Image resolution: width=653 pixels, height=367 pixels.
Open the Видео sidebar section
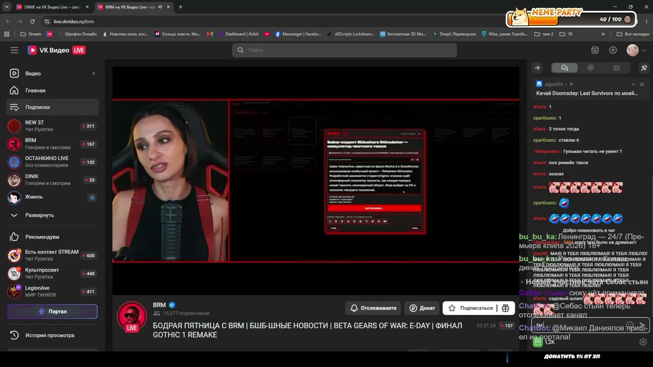pyautogui.click(x=52, y=73)
